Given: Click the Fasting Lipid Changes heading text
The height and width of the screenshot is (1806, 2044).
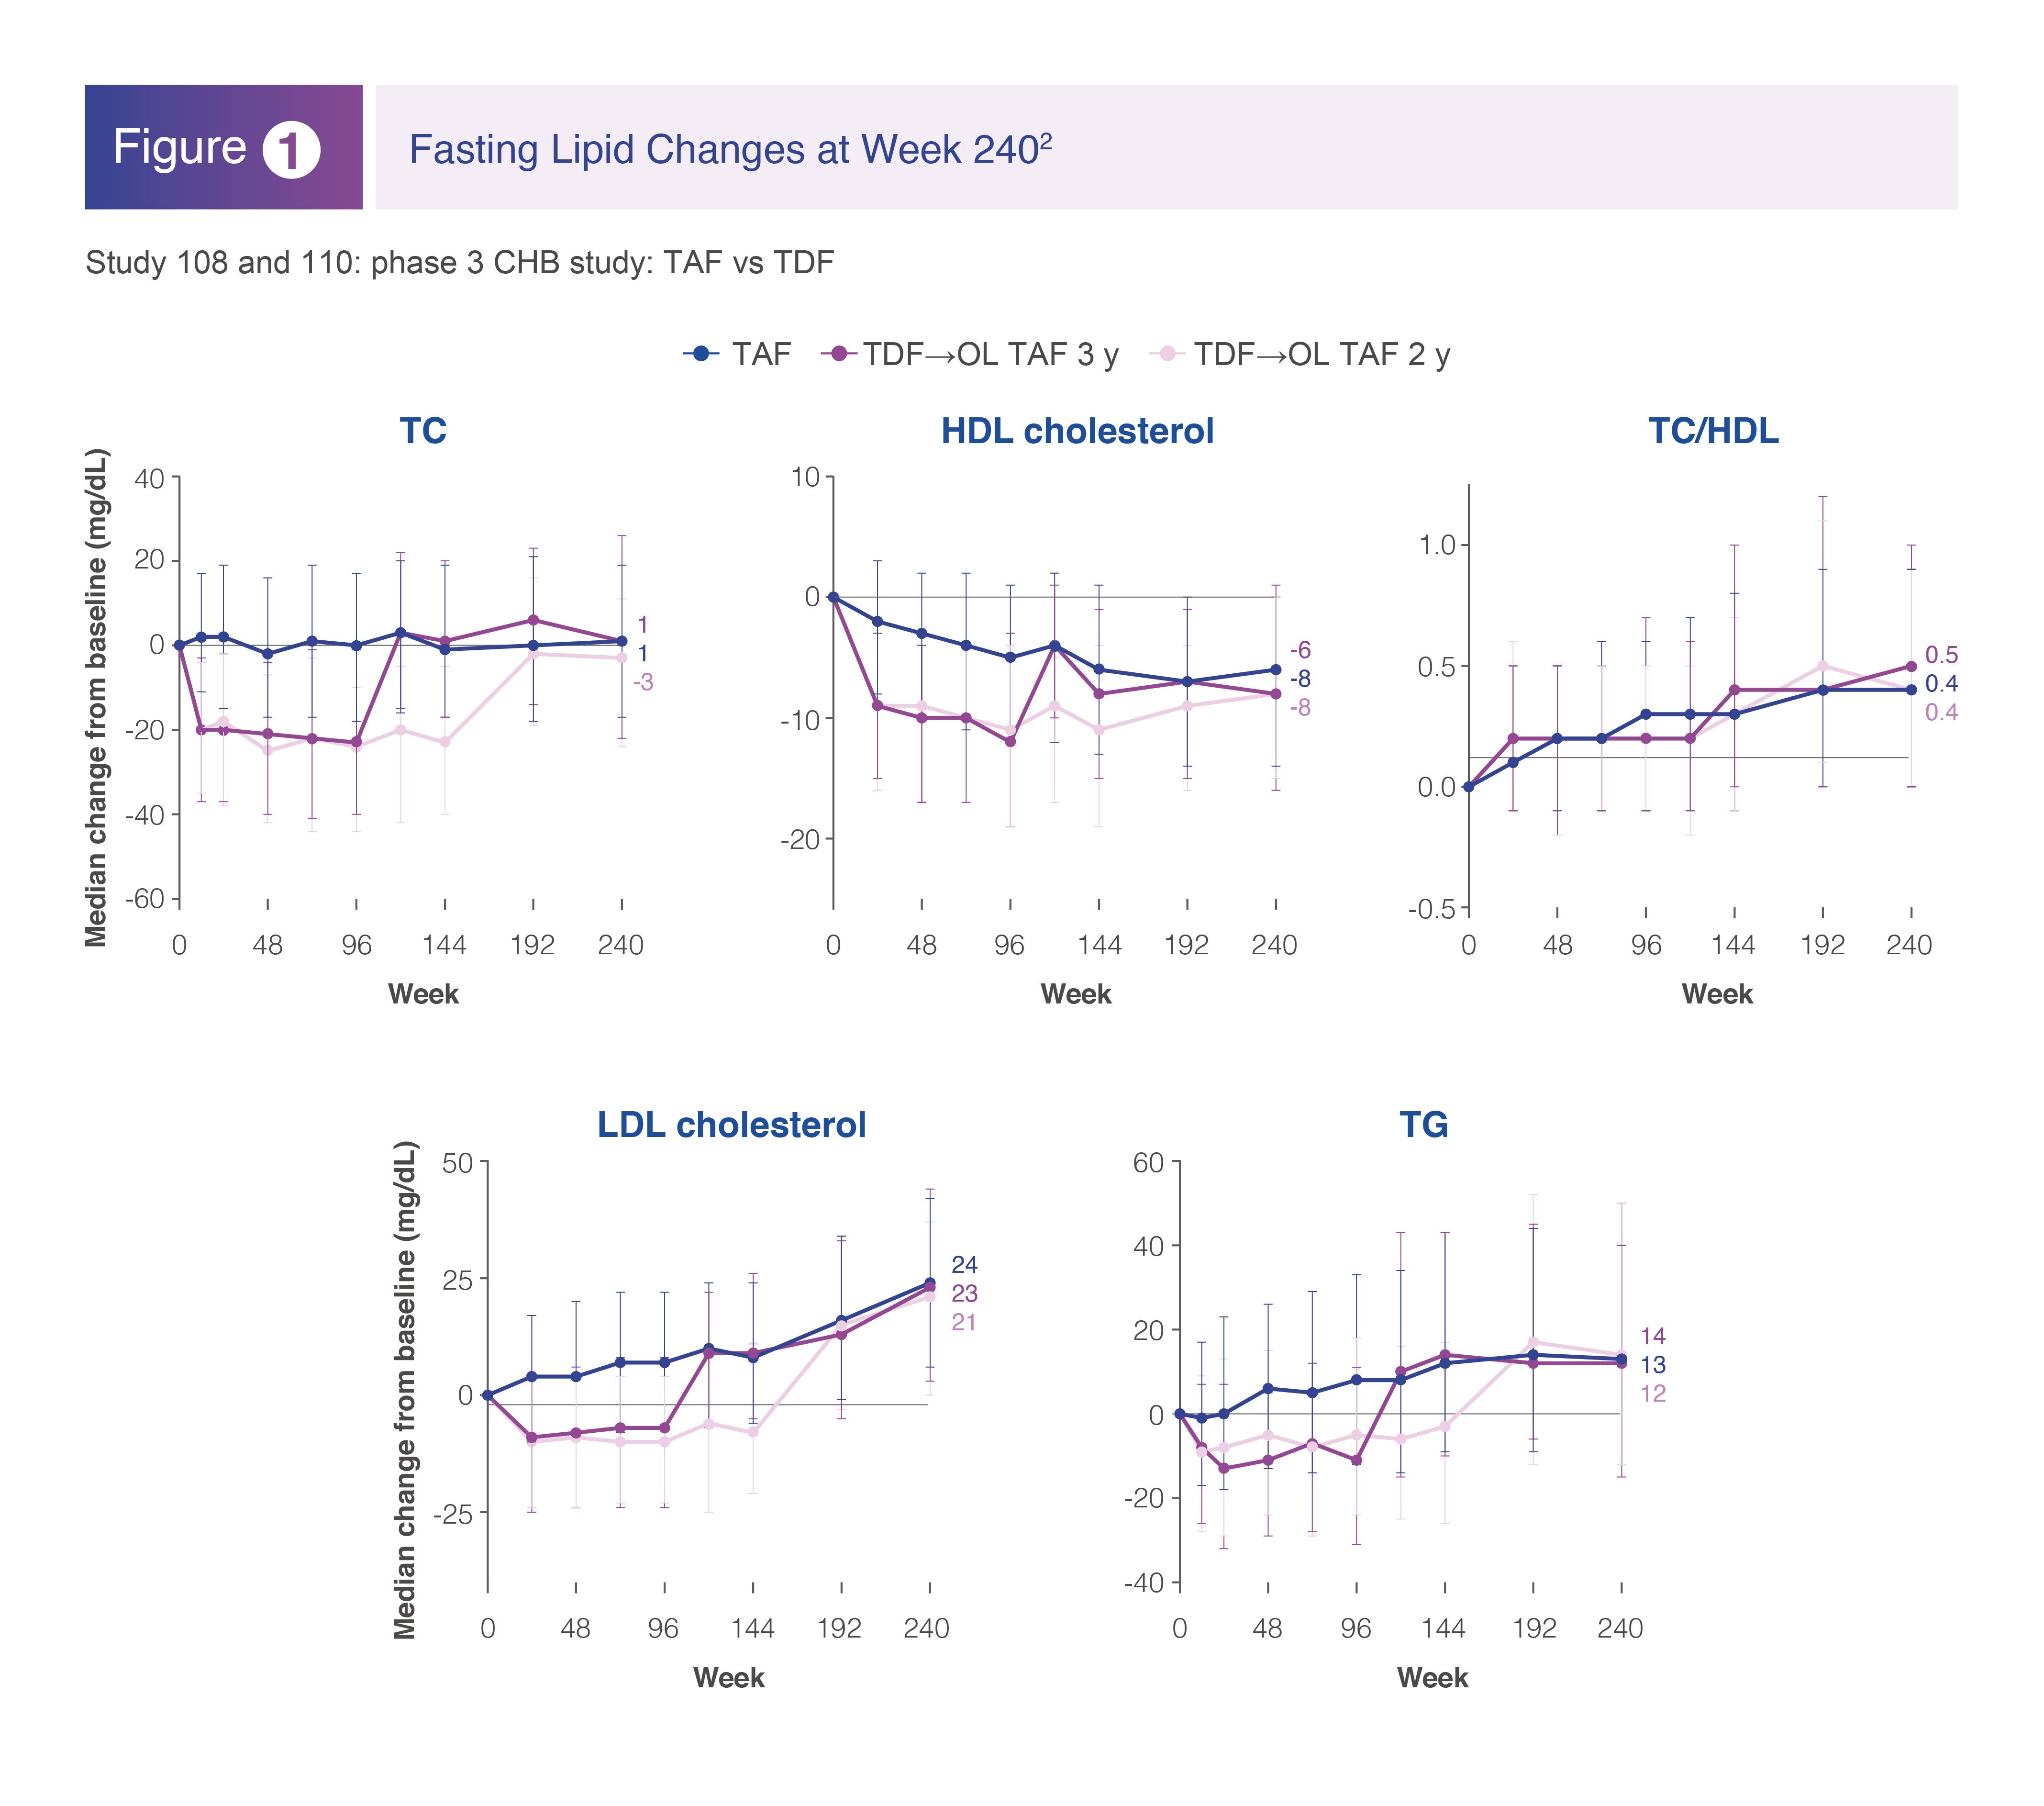Looking at the screenshot, I should tap(730, 149).
